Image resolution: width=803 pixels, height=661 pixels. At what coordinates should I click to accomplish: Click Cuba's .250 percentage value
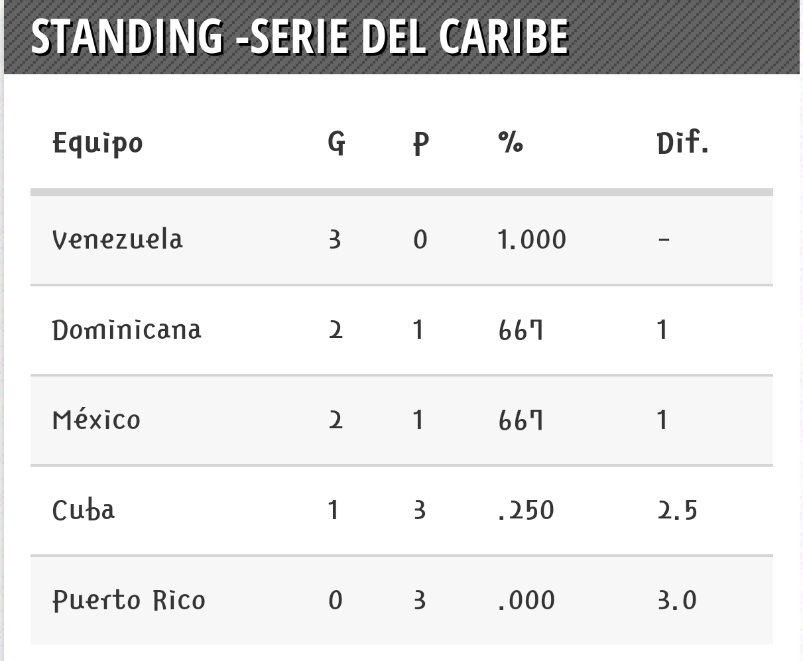[x=526, y=510]
